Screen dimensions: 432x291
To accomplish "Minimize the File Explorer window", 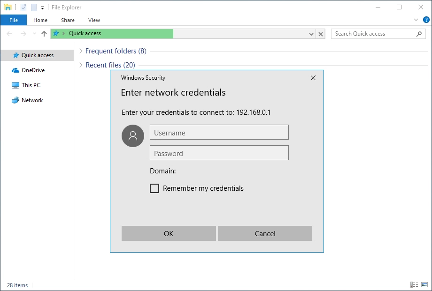I will pyautogui.click(x=378, y=7).
